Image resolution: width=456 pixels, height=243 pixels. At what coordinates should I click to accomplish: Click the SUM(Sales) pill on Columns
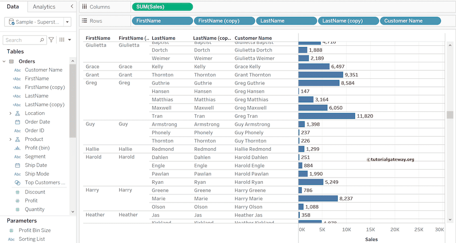click(163, 7)
